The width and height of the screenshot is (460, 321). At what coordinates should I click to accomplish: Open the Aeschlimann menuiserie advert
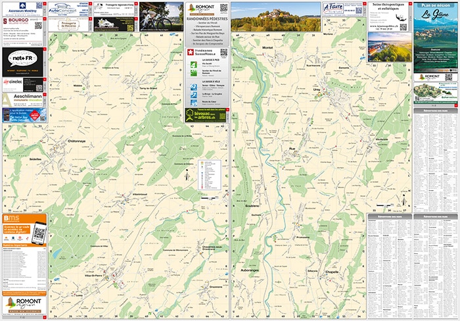(x=24, y=100)
